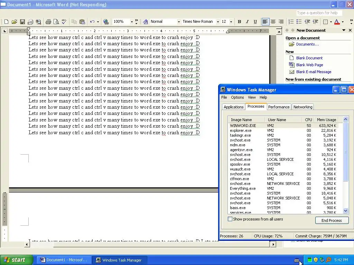Expand Formatting toolbar options chevron at far right

[x=351, y=22]
